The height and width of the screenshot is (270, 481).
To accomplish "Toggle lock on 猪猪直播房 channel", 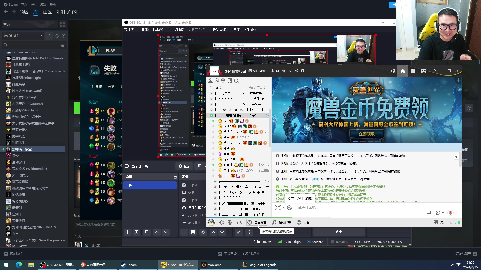I will 211,115.
